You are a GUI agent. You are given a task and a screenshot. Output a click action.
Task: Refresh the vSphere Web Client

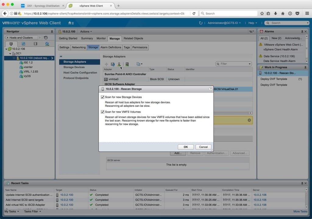(200, 23)
